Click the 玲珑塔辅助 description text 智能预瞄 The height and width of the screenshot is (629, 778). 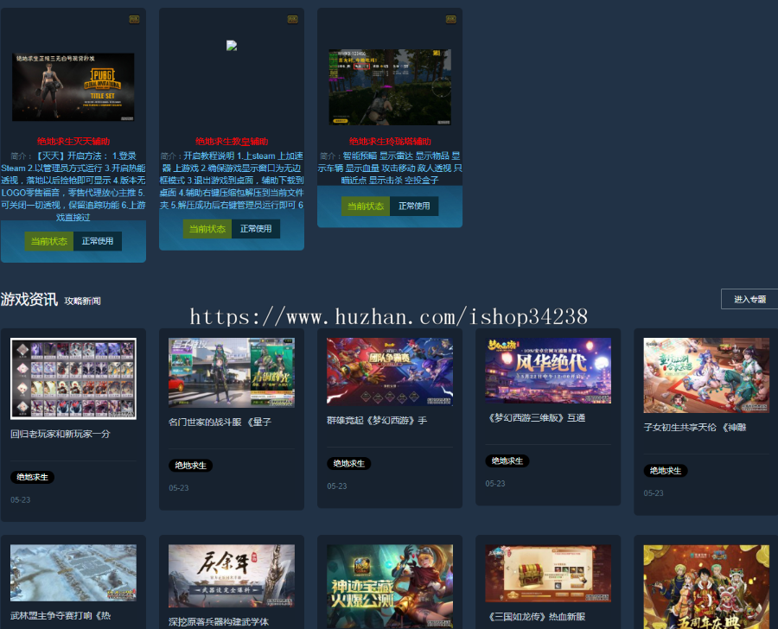[390, 168]
